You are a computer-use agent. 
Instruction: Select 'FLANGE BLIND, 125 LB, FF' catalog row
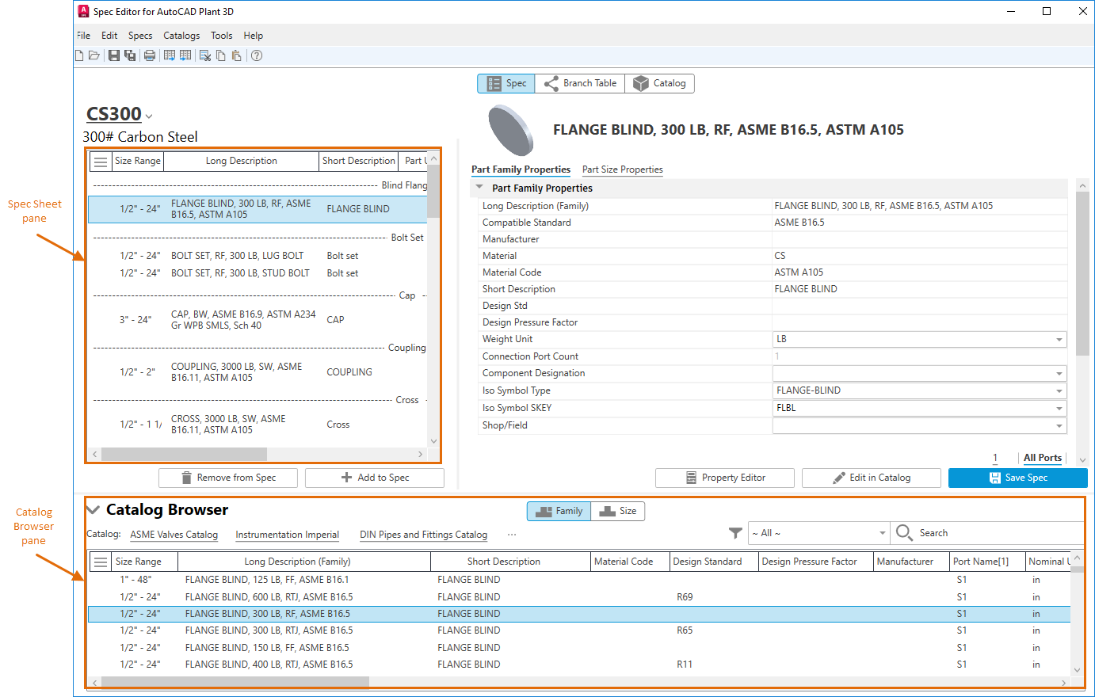579,580
